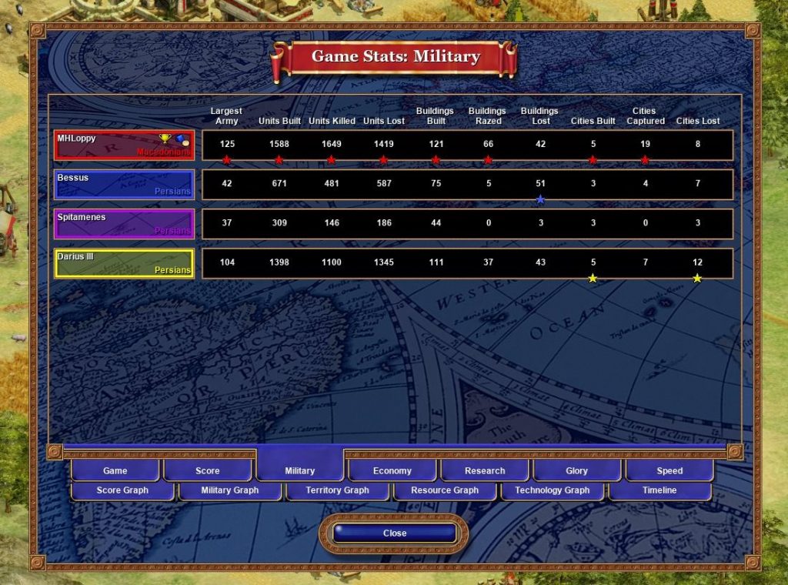Click Darius III units killed value 1100
This screenshot has width=788, height=585.
point(331,262)
